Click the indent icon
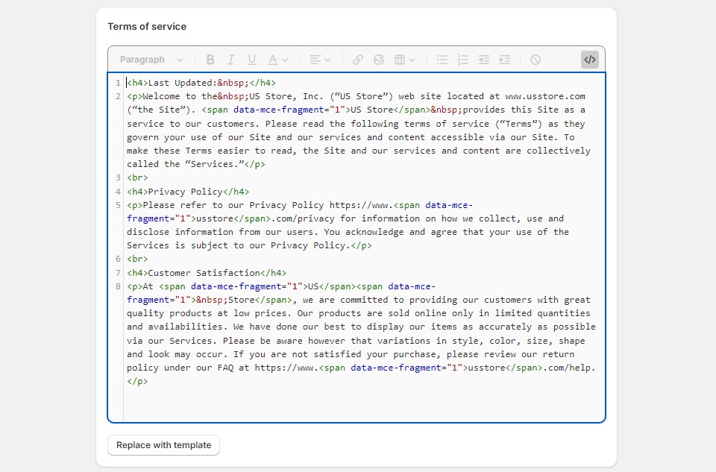 pos(505,60)
